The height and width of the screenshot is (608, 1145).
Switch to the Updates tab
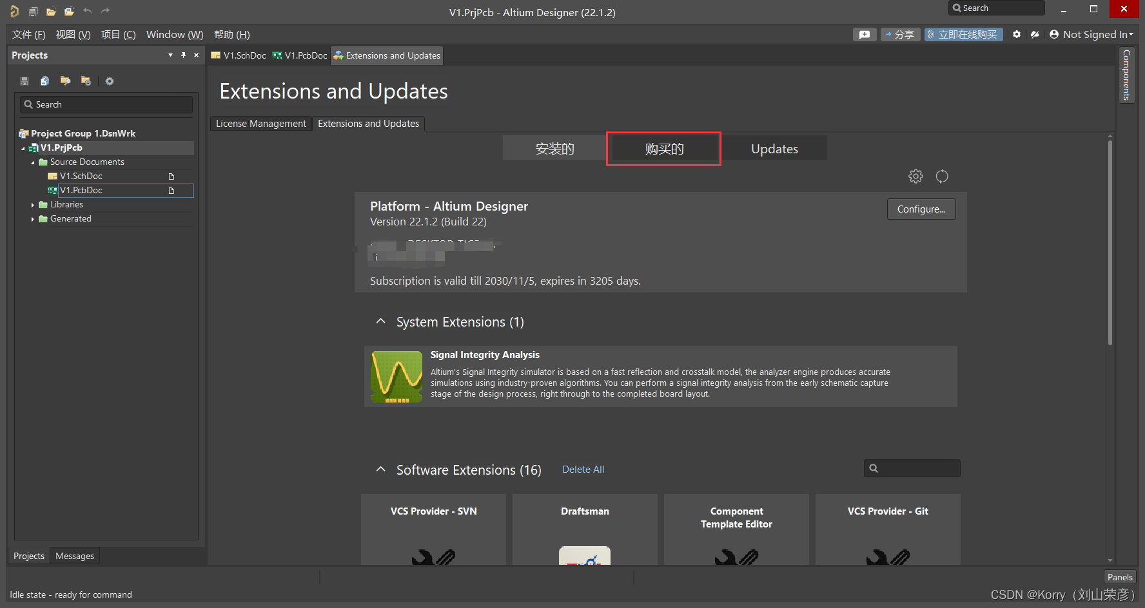point(774,149)
